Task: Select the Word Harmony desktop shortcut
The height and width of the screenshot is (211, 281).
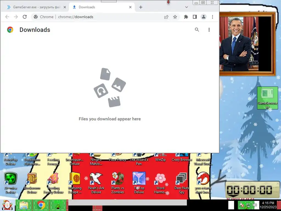Action: coord(160,183)
